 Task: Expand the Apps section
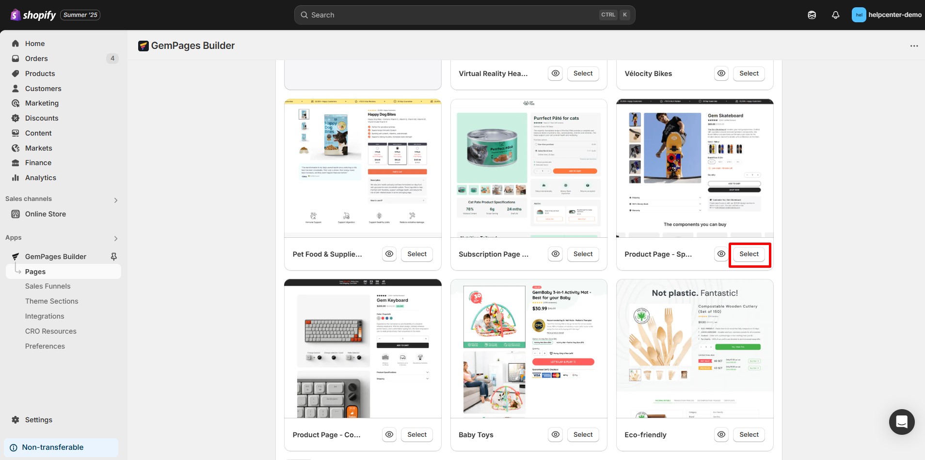pyautogui.click(x=115, y=238)
